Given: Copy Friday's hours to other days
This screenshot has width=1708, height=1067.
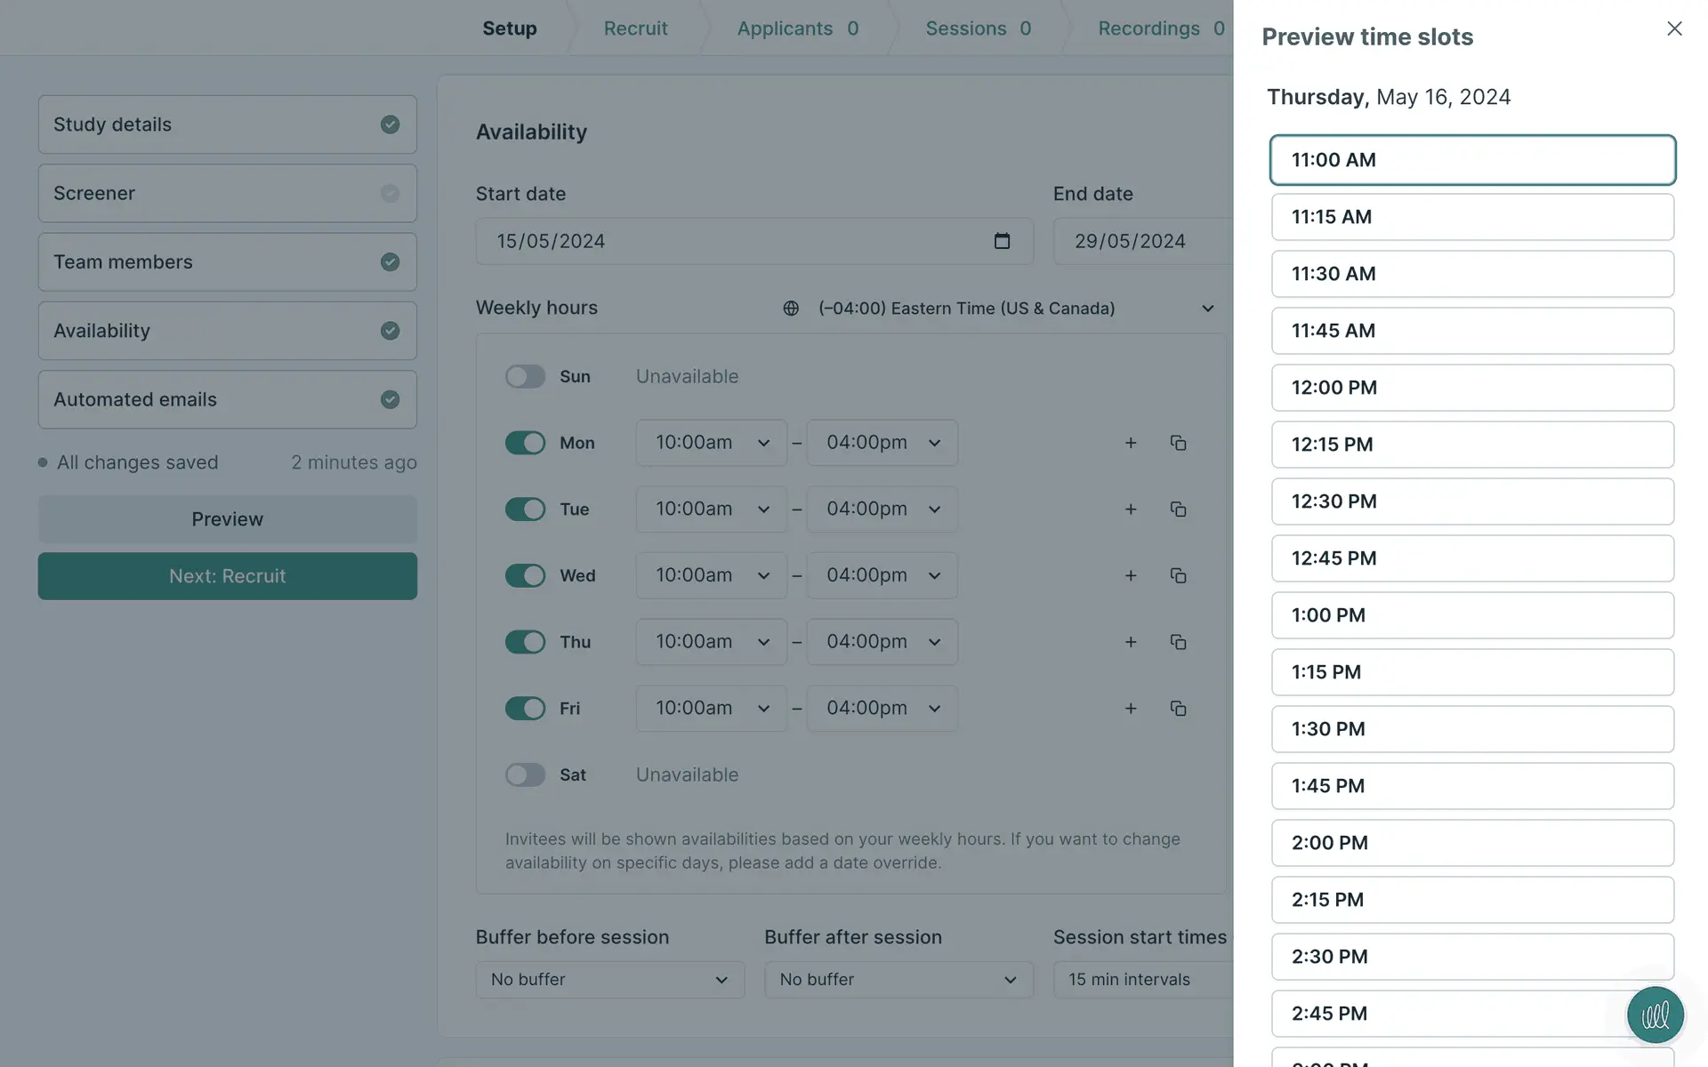Looking at the screenshot, I should pos(1178,709).
